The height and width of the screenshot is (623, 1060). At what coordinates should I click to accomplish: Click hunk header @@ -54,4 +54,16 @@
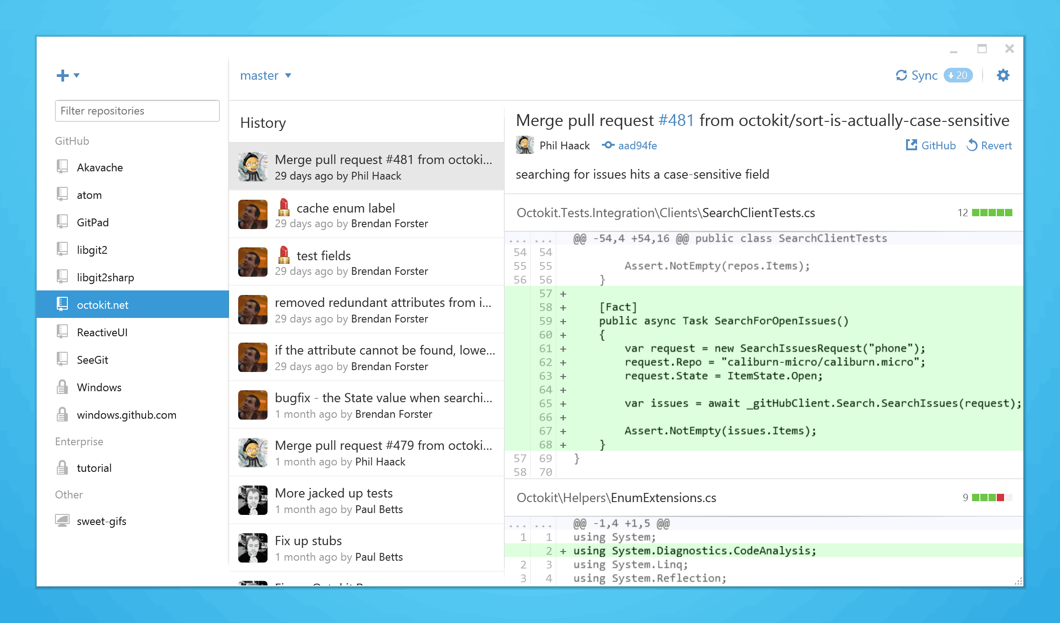[x=764, y=238]
